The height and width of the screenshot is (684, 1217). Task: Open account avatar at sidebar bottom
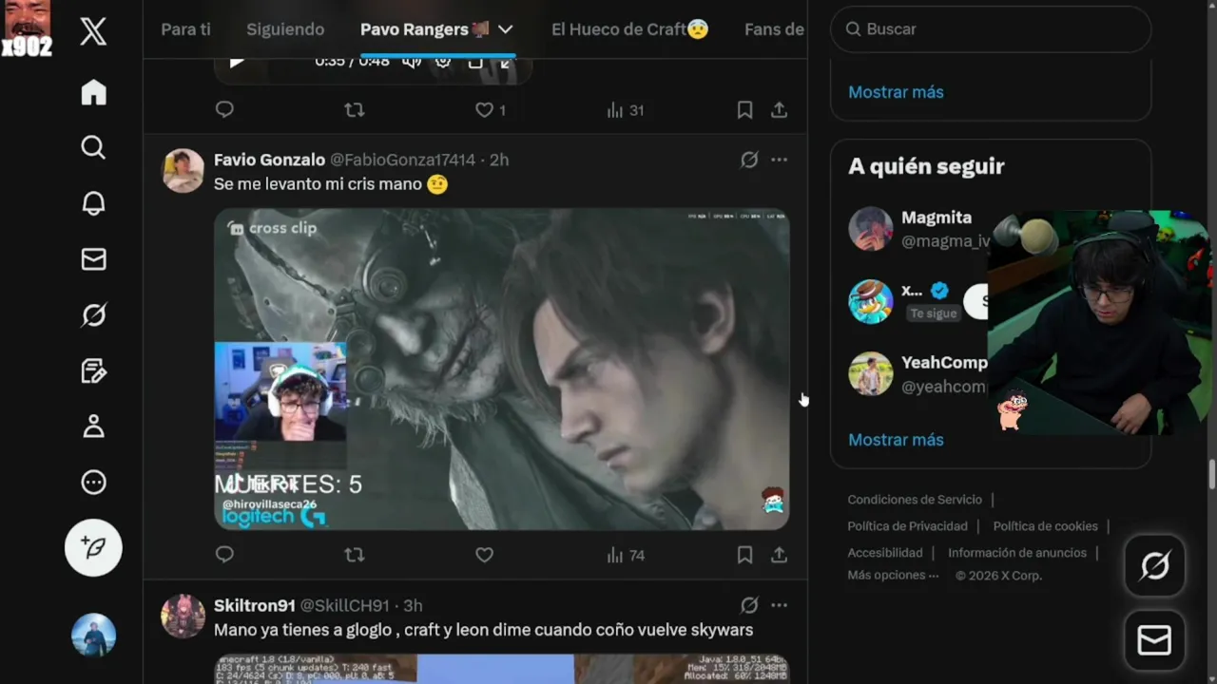[93, 636]
